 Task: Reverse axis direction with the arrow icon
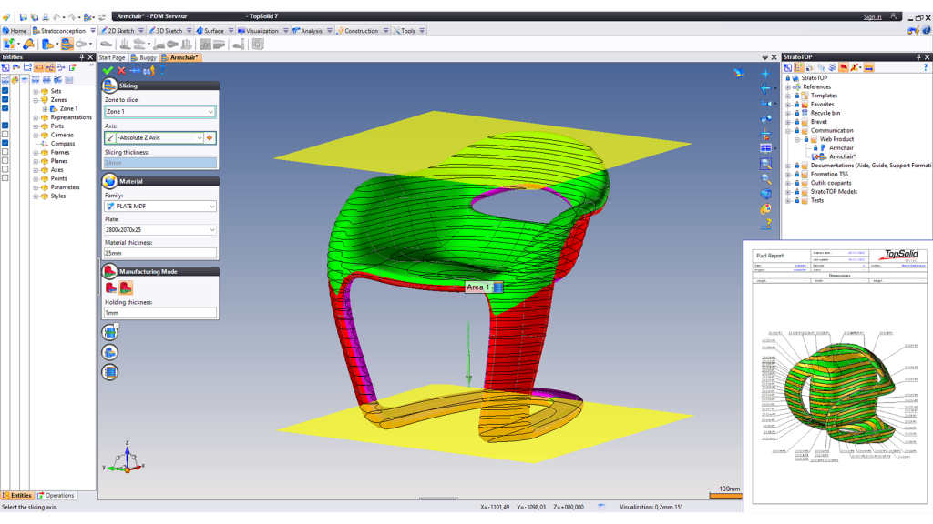click(110, 138)
